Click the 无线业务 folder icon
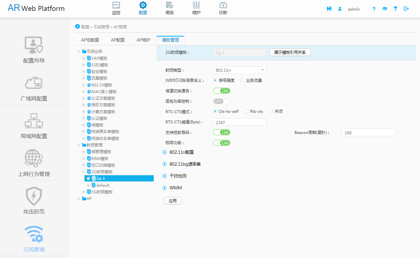 tap(84, 51)
